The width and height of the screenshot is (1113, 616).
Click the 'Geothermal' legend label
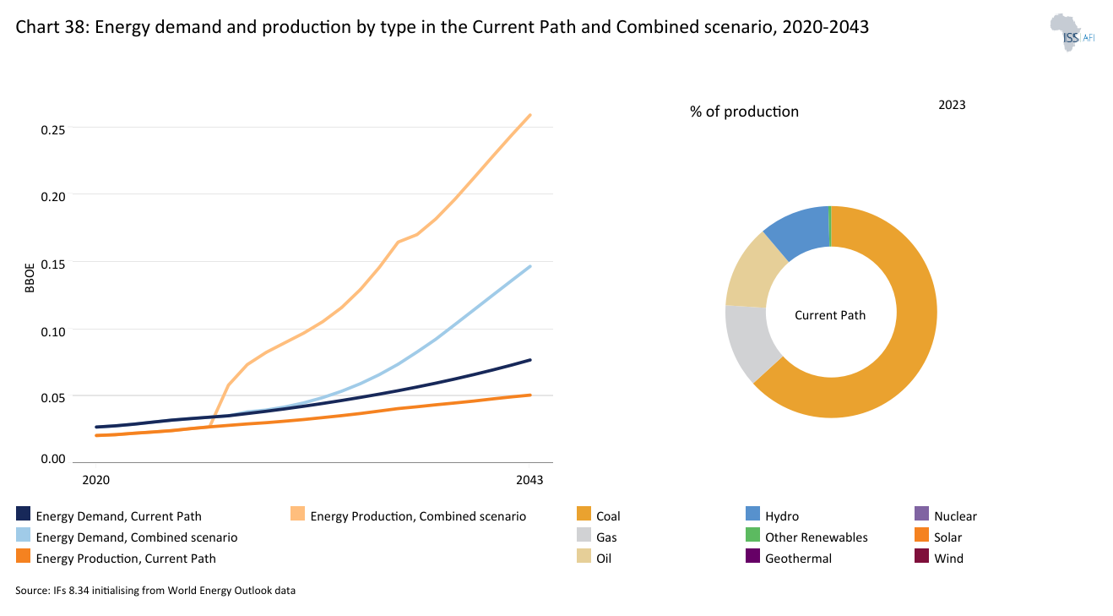tap(798, 558)
